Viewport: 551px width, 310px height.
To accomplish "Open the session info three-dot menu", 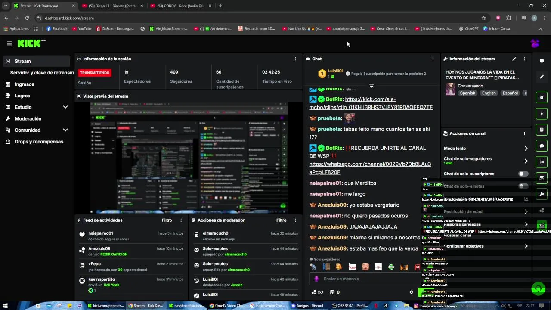I will click(x=295, y=59).
